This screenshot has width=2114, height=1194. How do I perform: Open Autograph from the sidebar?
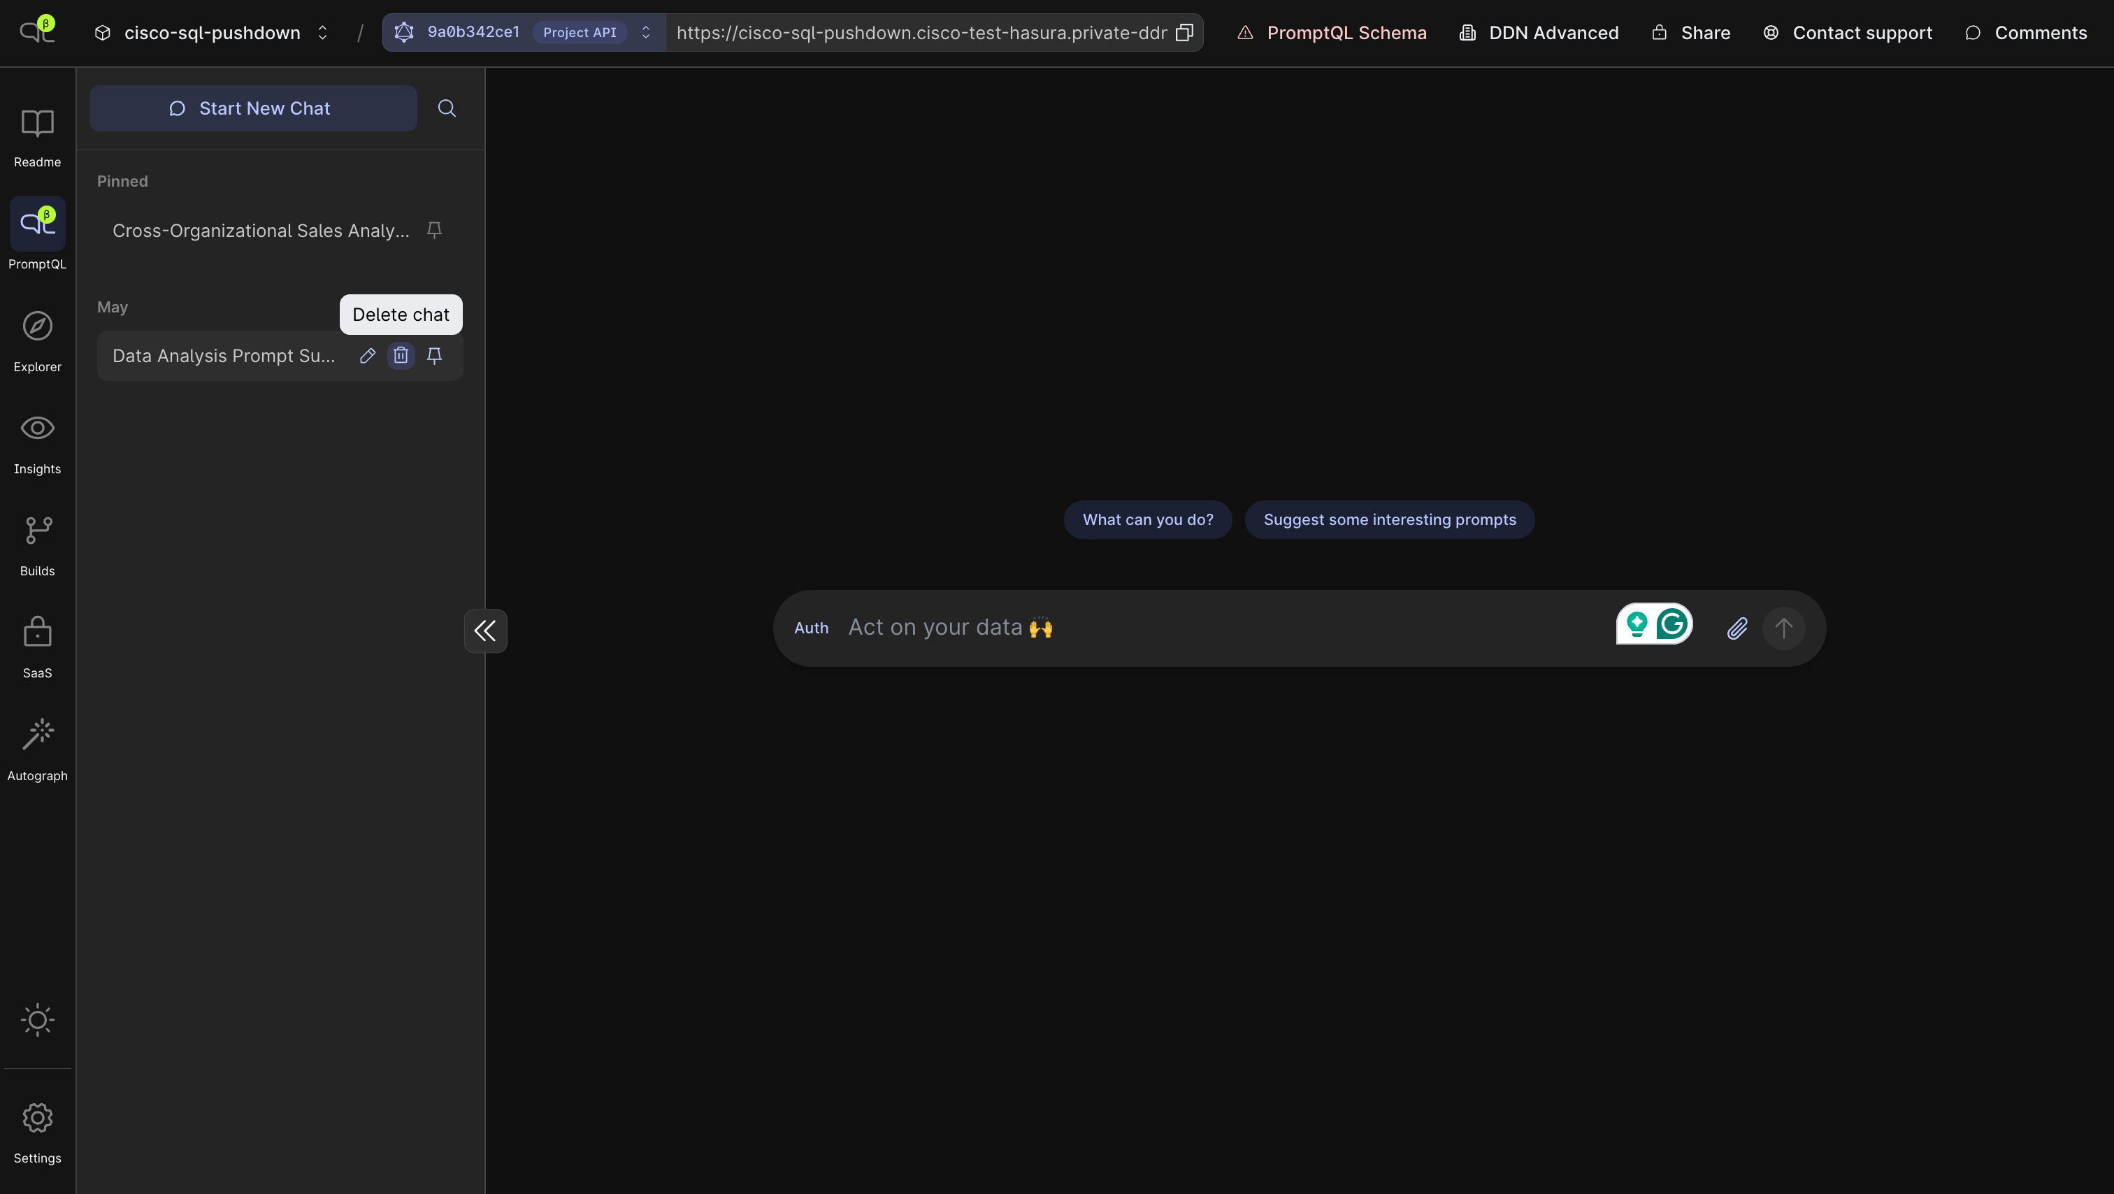click(x=37, y=745)
